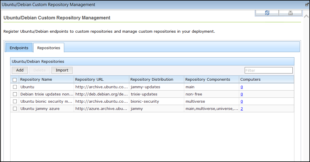Select 'Ubuntu bionic security m...' name cell

47,101
